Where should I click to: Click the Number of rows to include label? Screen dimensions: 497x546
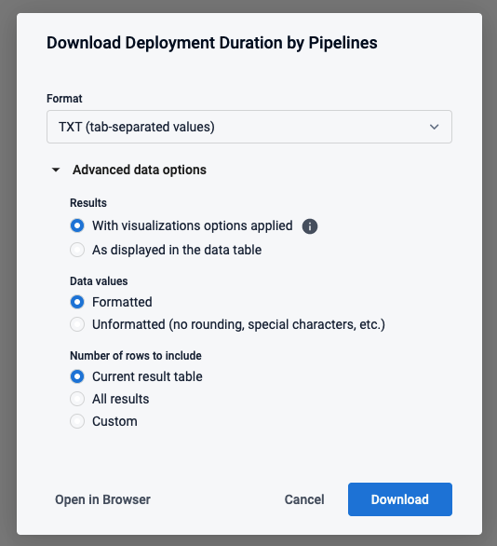click(136, 356)
